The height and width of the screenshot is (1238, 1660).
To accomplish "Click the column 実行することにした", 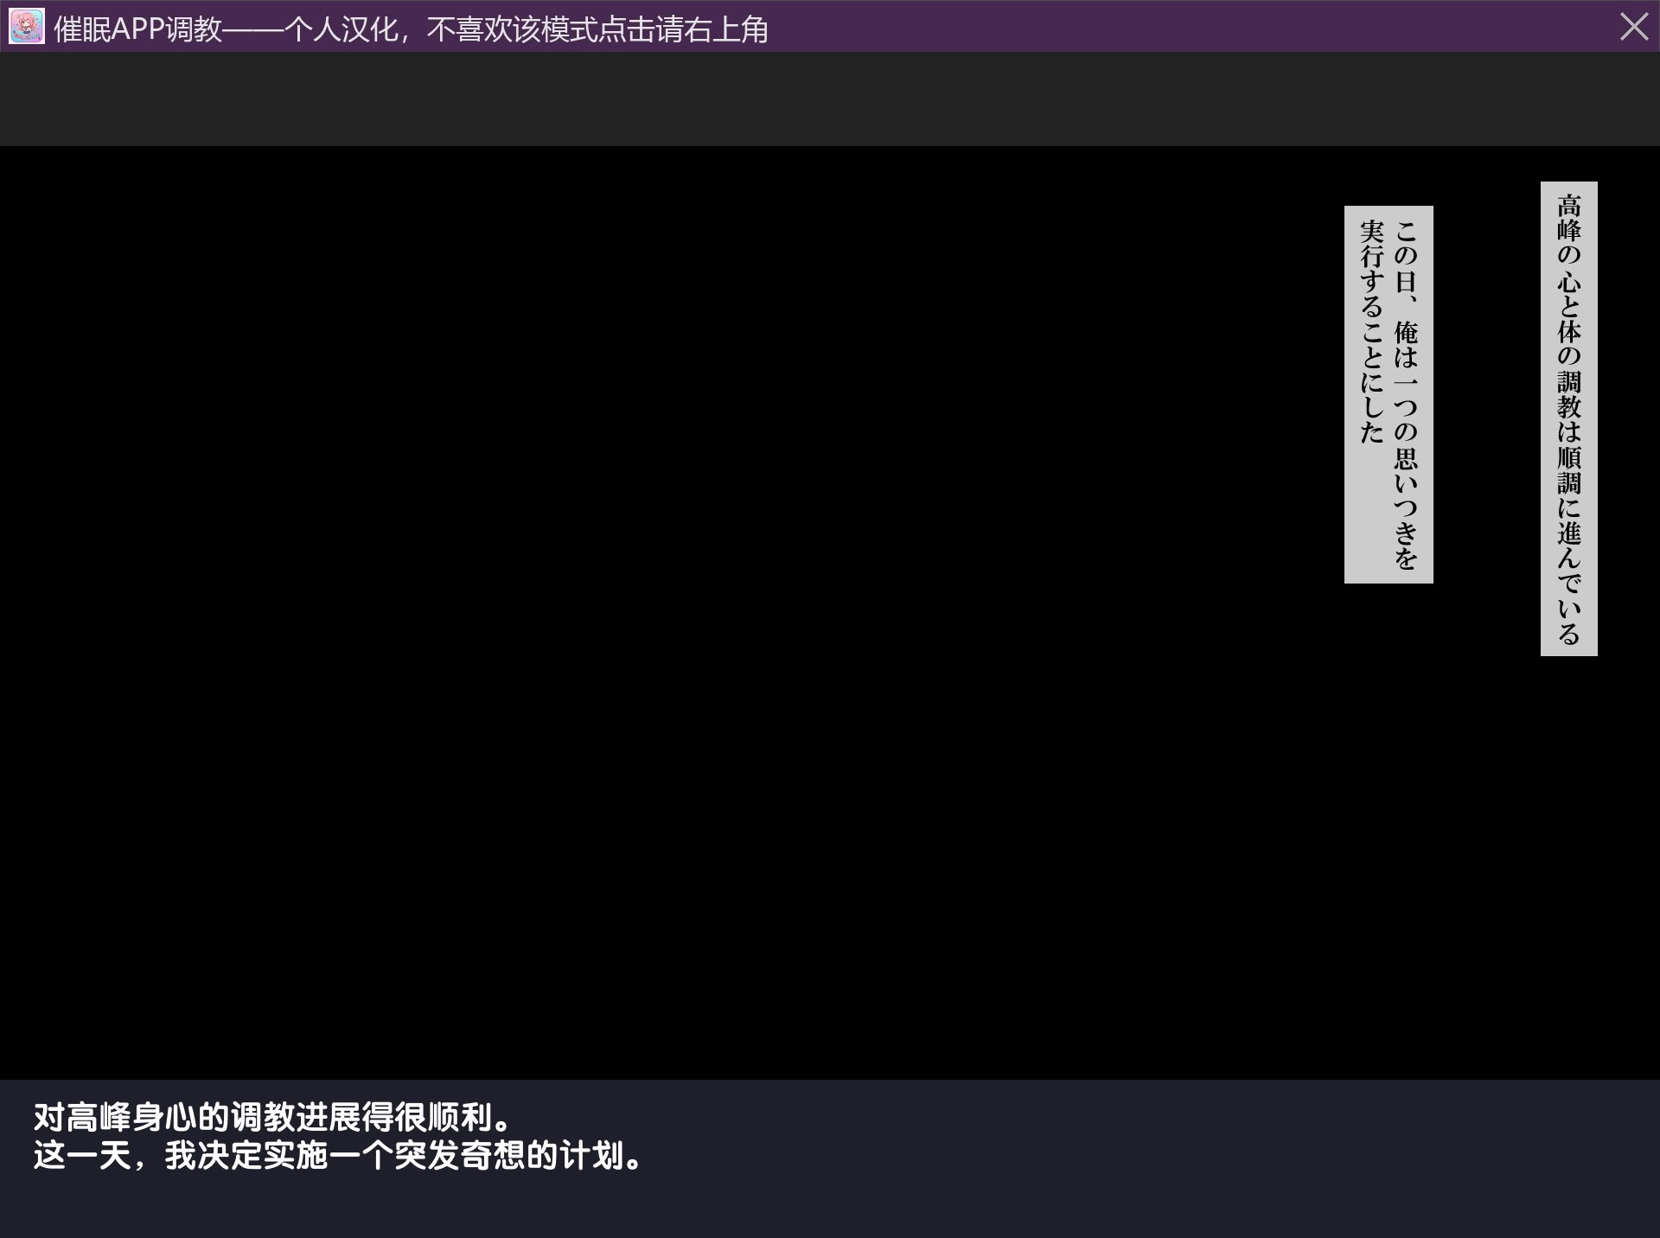I will click(1372, 333).
